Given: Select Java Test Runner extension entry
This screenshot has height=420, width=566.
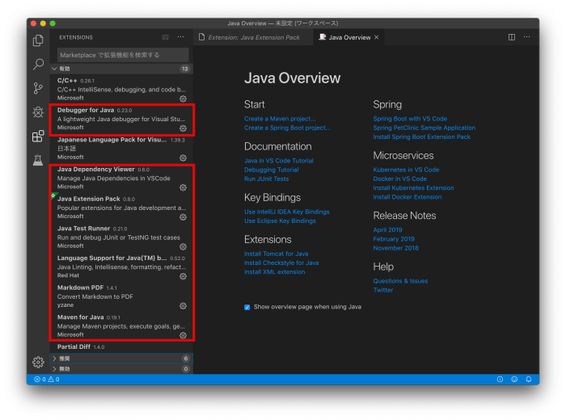Looking at the screenshot, I should 121,237.
